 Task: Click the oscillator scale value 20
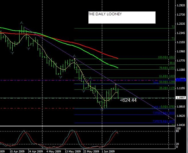tap(178, 144)
